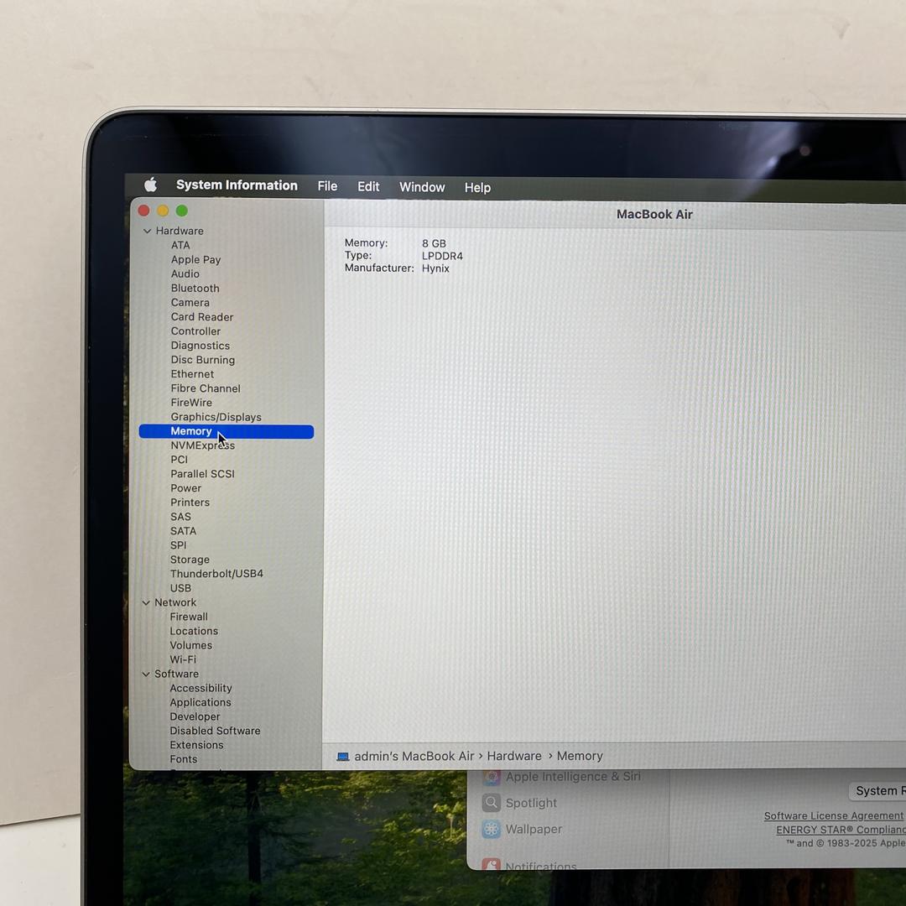Collapse the Network section chevron

(x=146, y=602)
